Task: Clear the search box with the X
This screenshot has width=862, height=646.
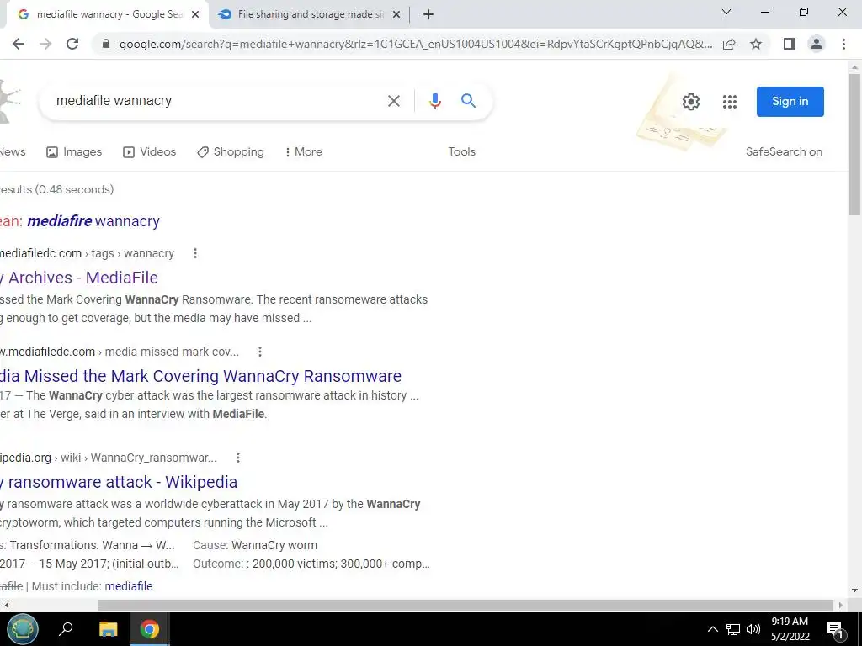Action: point(394,101)
